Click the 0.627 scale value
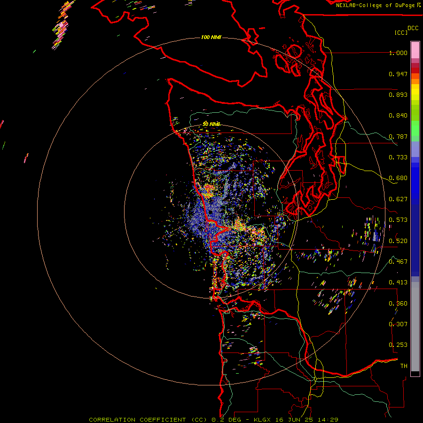Screen dimensions: 423x423 [398, 199]
